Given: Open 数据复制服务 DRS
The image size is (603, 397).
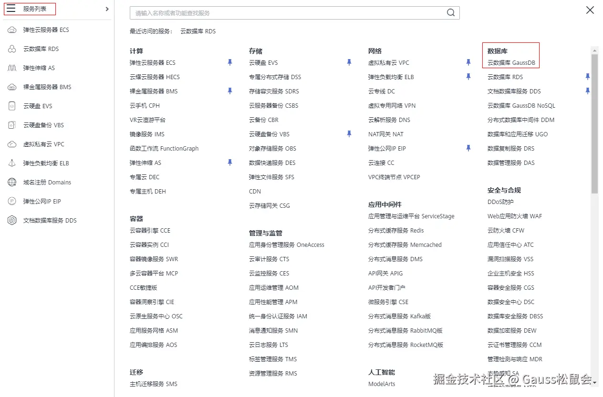Looking at the screenshot, I should pos(511,149).
